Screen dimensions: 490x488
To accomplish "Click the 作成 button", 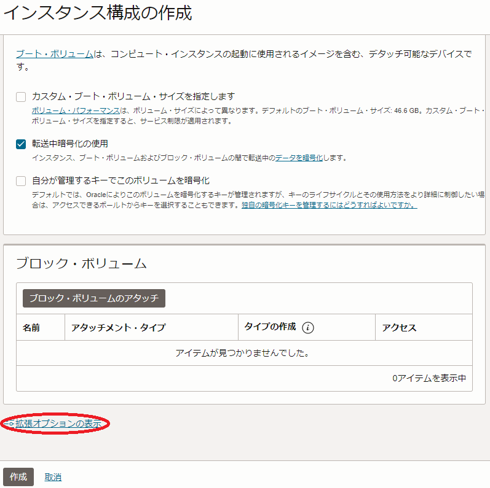I will (18, 477).
